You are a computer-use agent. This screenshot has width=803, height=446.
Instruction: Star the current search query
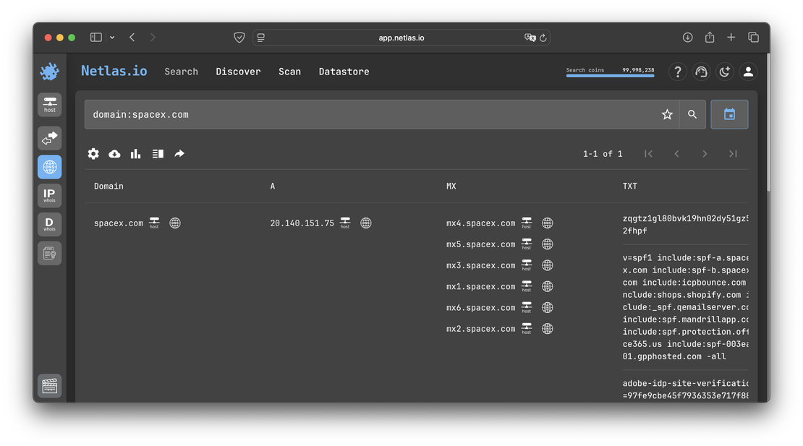(666, 113)
